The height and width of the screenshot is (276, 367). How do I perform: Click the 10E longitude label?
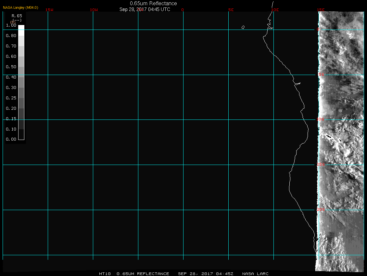tap(275, 10)
